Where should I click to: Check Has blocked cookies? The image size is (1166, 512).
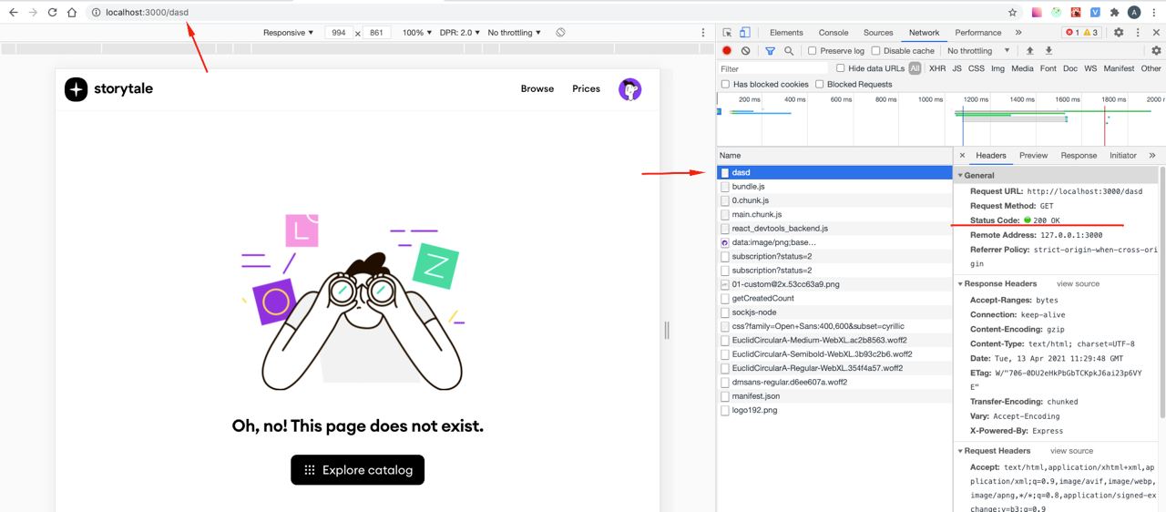point(725,84)
